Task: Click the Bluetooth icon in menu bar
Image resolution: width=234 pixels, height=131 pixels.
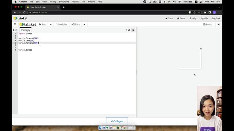Action: (165, 2)
